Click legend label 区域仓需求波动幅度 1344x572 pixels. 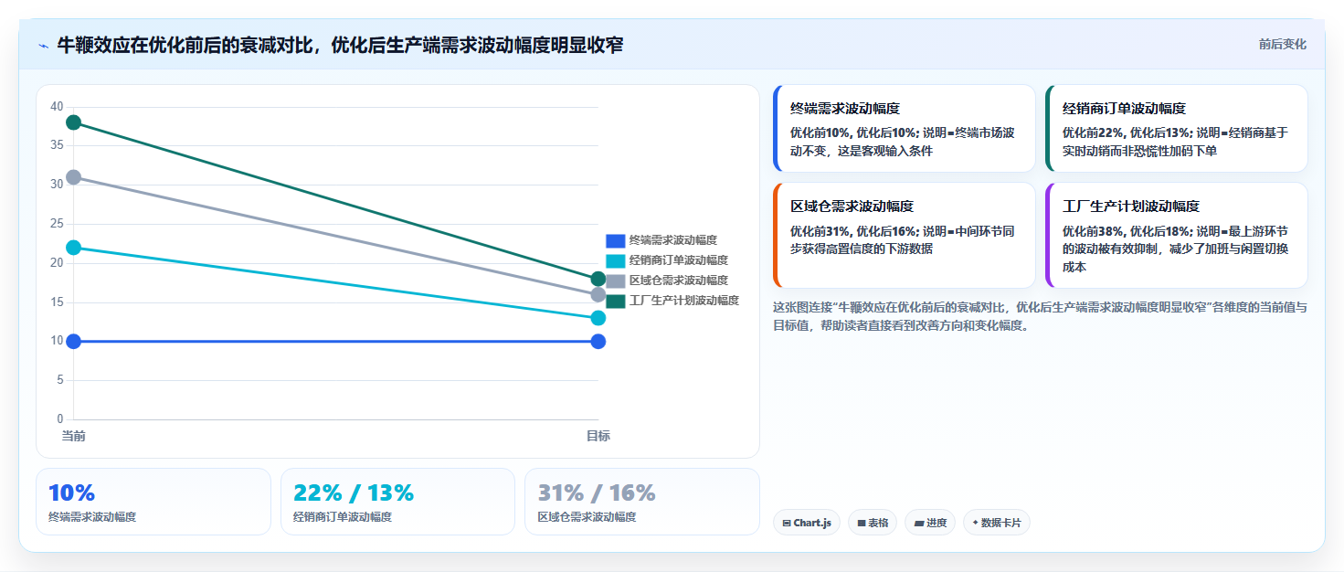pos(679,281)
